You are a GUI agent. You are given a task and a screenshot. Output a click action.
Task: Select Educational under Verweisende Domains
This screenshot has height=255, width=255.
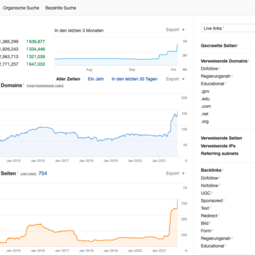point(212,84)
